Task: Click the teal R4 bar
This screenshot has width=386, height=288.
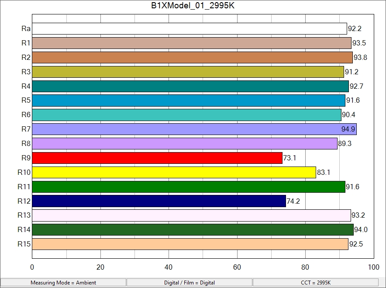Action: [x=190, y=87]
